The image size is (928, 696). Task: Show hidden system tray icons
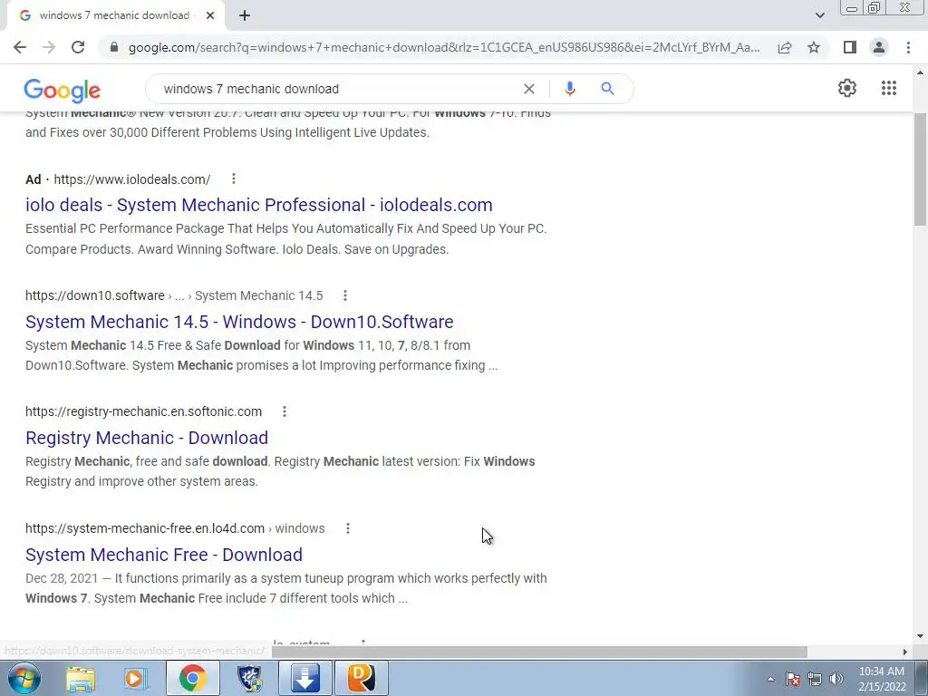770,679
